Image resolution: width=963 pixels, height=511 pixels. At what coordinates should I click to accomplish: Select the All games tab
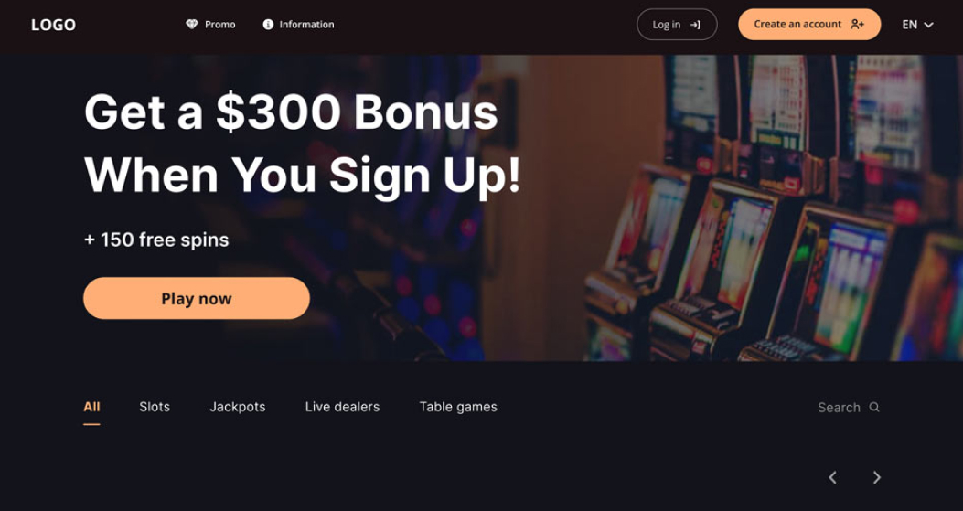tap(91, 407)
